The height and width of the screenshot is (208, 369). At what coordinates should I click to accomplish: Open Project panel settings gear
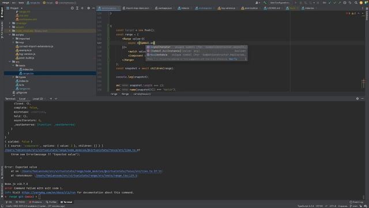[88, 8]
